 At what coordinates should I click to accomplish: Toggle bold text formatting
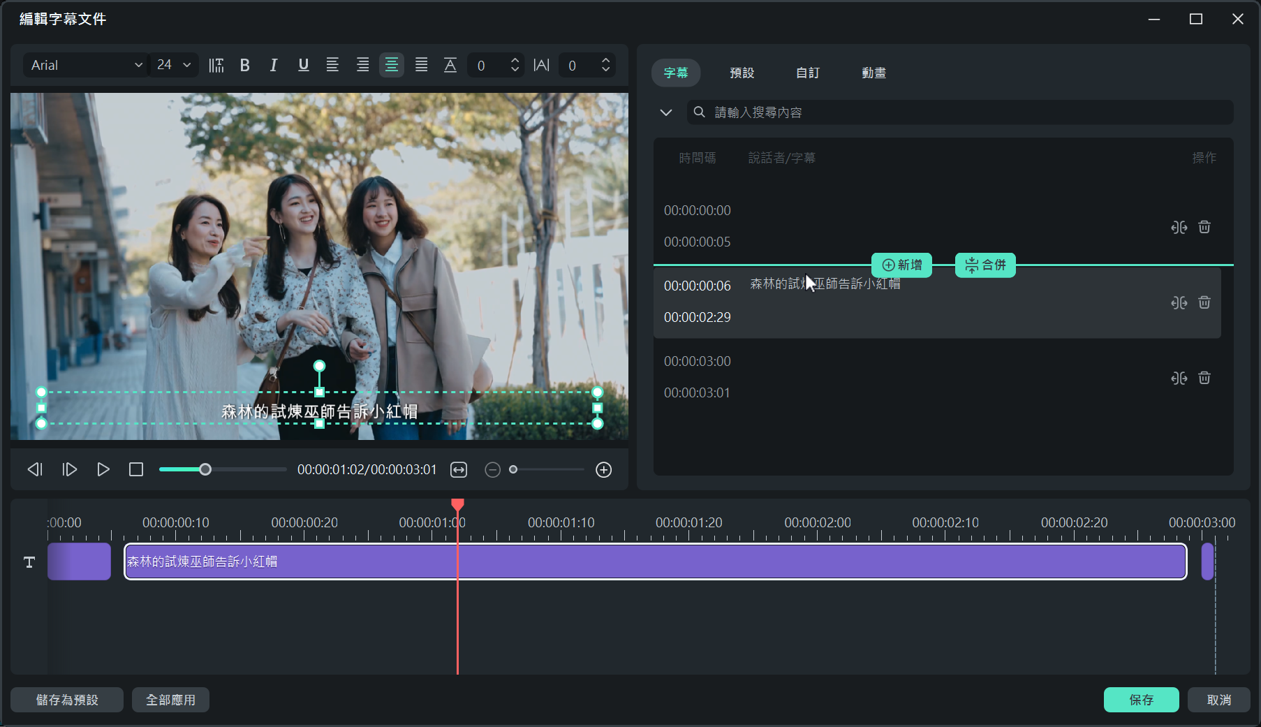[x=245, y=65]
